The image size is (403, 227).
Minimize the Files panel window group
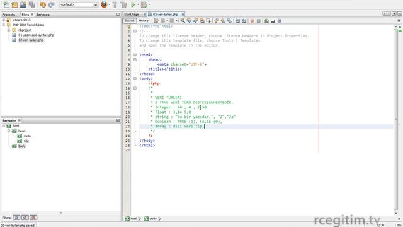click(x=118, y=15)
